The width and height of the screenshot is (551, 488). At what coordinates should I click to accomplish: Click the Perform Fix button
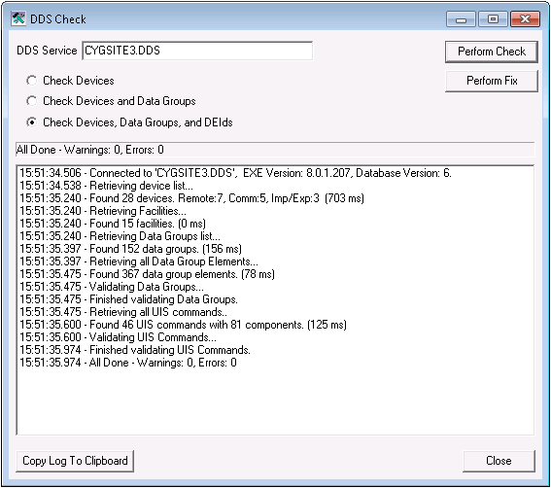pyautogui.click(x=492, y=81)
